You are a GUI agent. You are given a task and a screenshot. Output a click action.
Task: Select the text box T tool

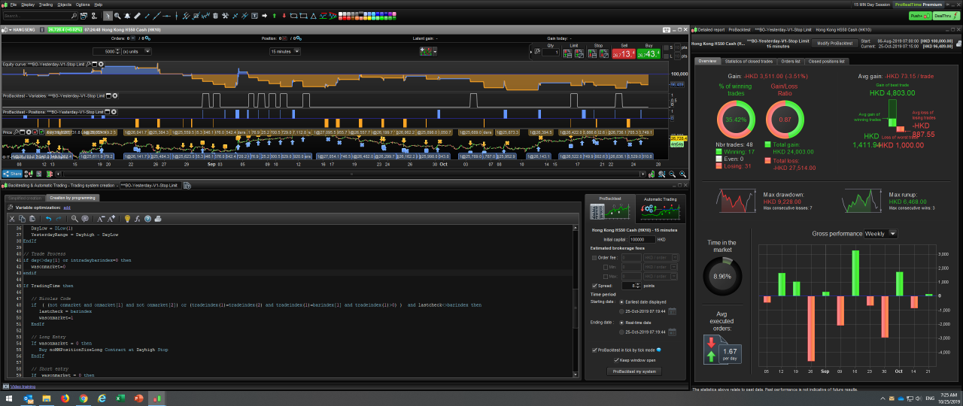click(254, 16)
